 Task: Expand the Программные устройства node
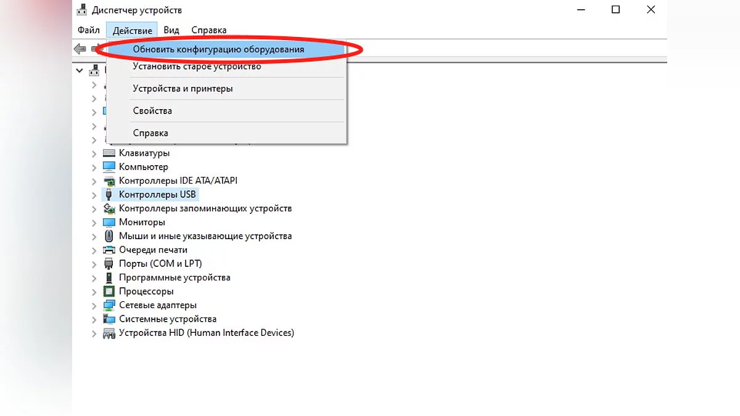pos(94,277)
